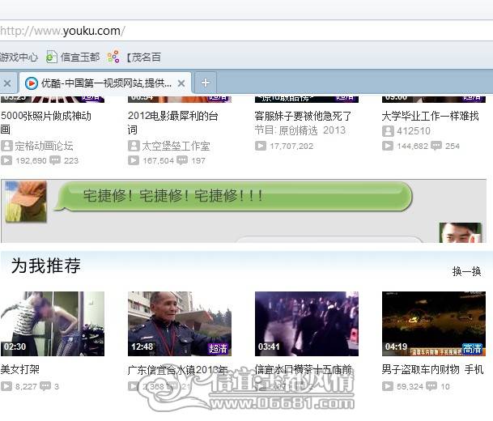493x421 pixels.
Task: Click play count icon beside 144,682
Action: point(388,146)
